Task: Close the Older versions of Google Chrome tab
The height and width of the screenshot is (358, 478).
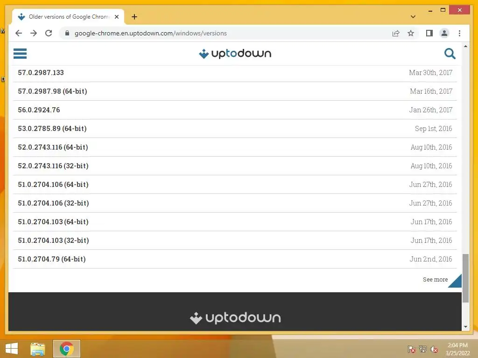Action: click(x=117, y=17)
